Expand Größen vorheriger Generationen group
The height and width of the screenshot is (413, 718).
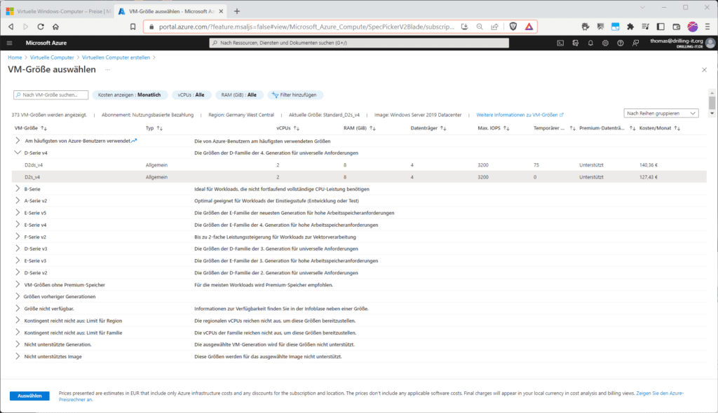[18, 296]
